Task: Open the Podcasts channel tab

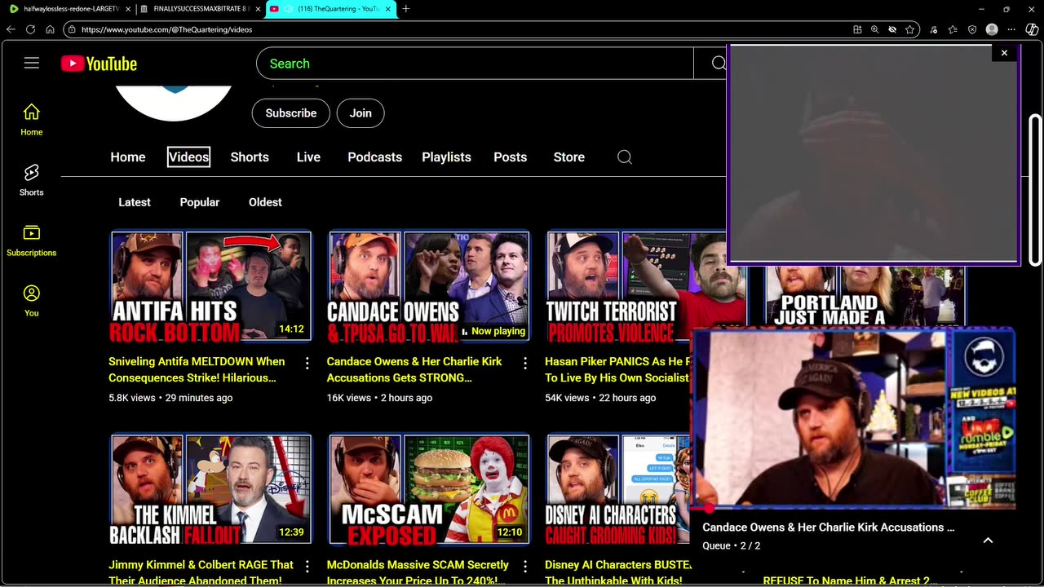Action: [375, 157]
